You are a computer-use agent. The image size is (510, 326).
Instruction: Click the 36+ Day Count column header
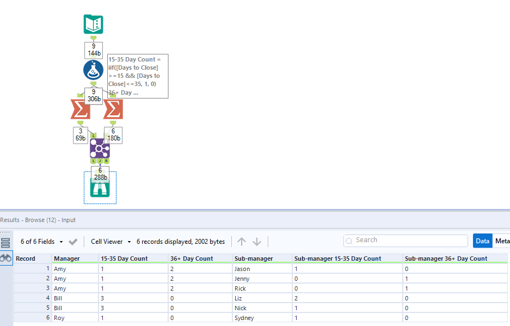pos(200,259)
